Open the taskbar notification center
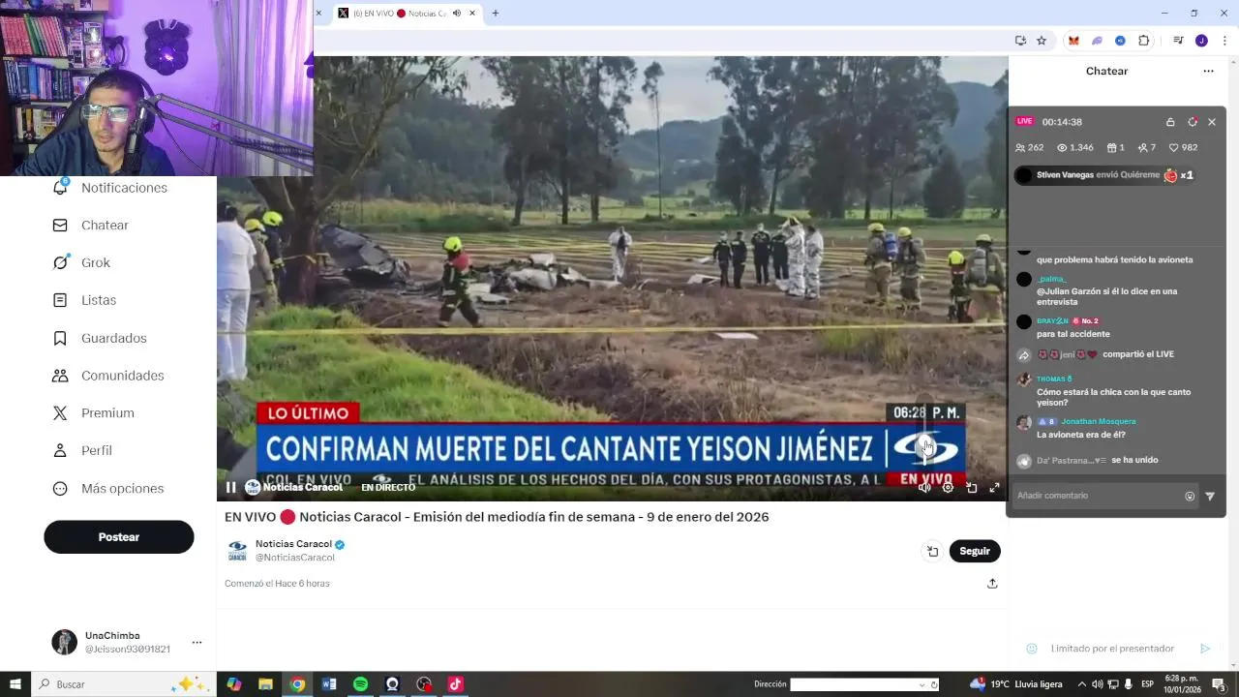The image size is (1239, 697). click(1220, 684)
